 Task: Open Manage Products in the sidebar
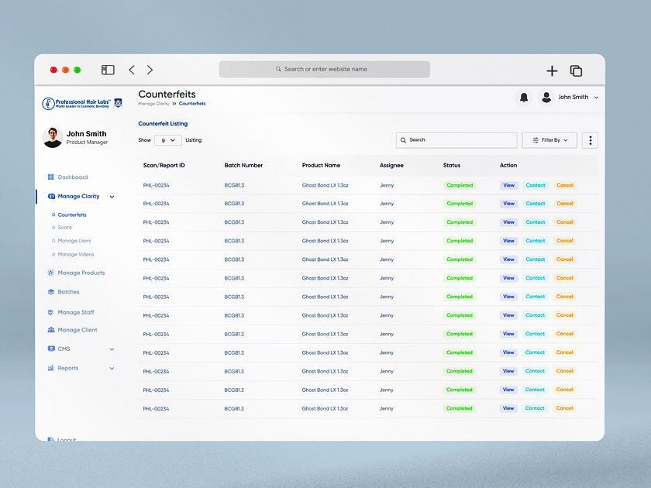point(81,273)
